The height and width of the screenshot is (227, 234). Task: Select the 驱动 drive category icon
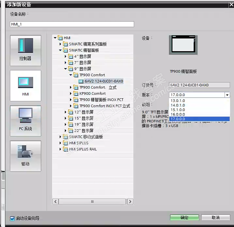26,156
